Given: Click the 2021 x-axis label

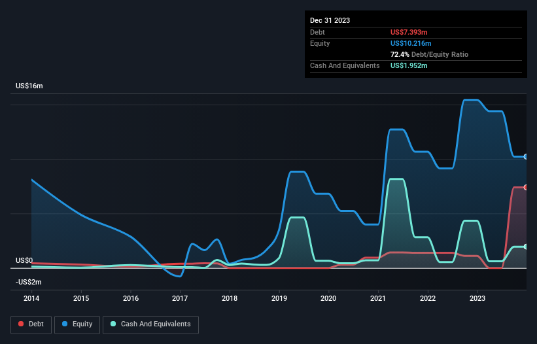Looking at the screenshot, I should (378, 298).
